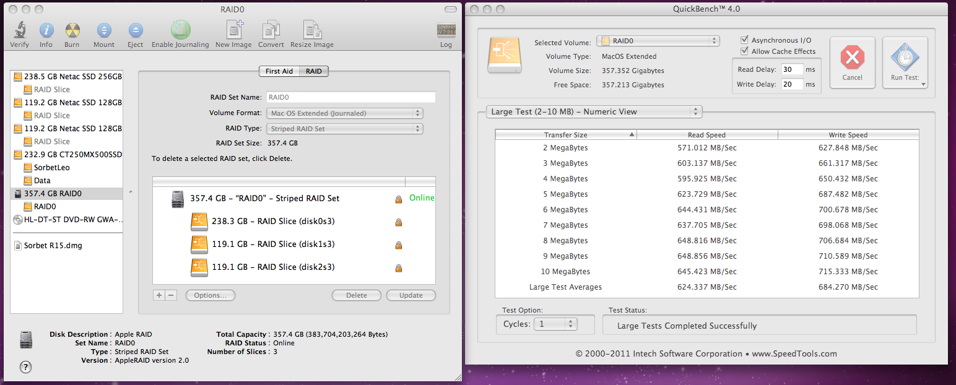Screen dimensions: 956x385
Task: Click the 624.337 MB/Sec average read value
Action: click(x=707, y=287)
